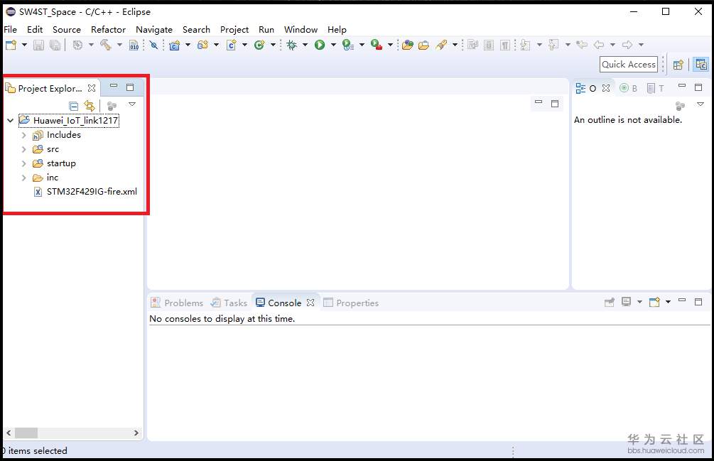714x461 pixels.
Task: Open the File menu
Action: [11, 30]
